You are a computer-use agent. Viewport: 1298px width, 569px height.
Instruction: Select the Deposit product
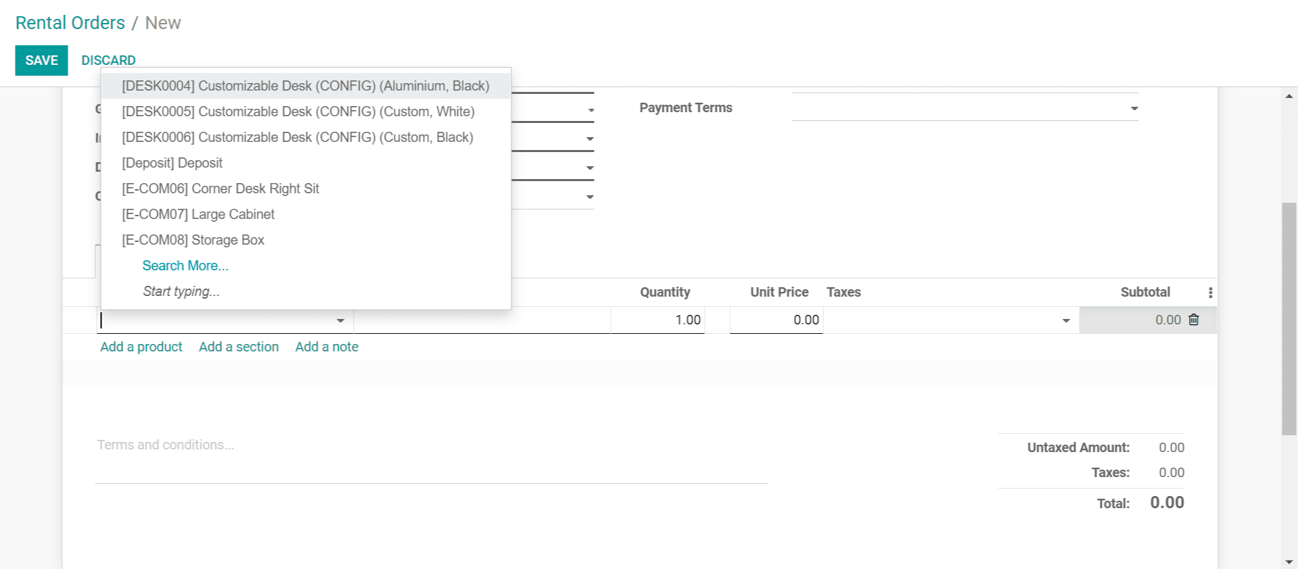[x=172, y=163]
